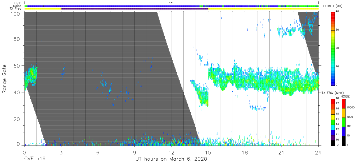Click the red 18 MHz block in TX FRQ legend
The image size is (358, 165).
(x=333, y=101)
